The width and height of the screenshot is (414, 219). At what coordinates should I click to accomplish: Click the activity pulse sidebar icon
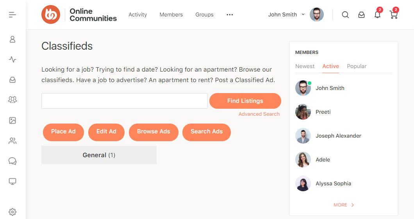pyautogui.click(x=12, y=59)
